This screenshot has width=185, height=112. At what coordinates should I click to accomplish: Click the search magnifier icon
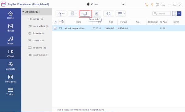point(155,14)
